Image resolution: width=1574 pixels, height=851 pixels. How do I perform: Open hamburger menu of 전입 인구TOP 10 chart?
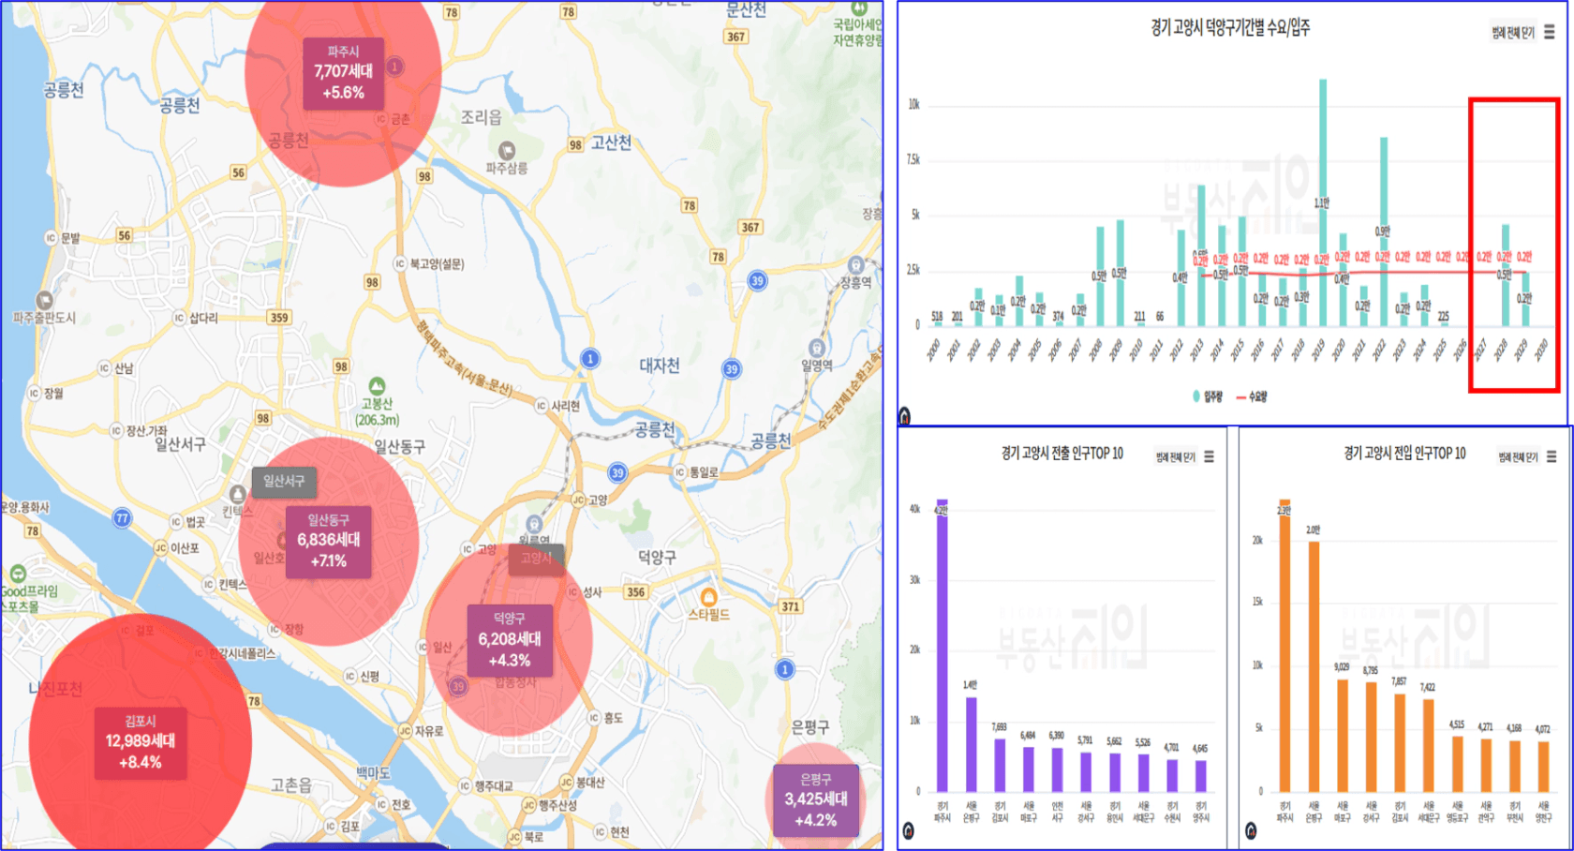[x=1552, y=456]
